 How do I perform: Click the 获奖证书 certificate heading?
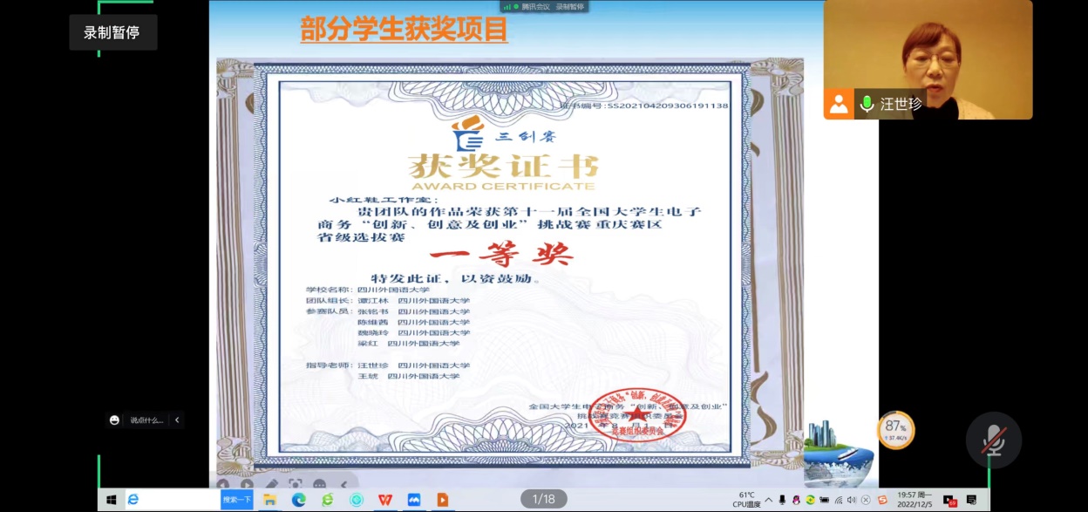(x=503, y=166)
